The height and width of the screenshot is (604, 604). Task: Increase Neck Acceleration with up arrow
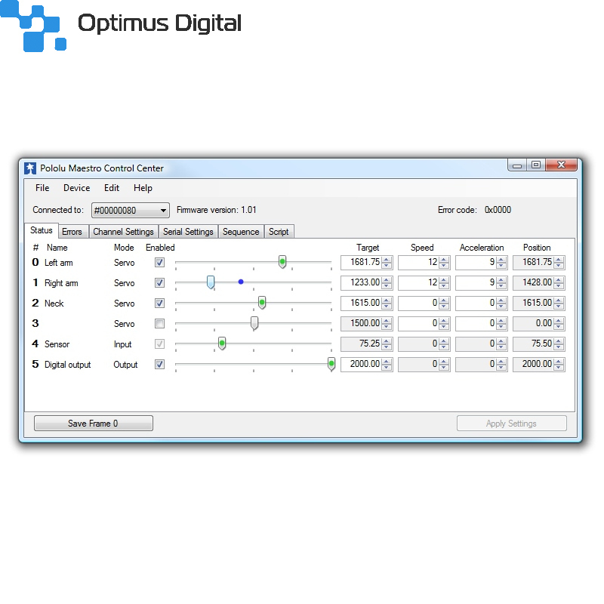(x=501, y=300)
